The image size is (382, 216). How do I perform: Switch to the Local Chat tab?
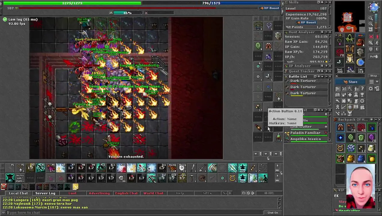(18, 193)
